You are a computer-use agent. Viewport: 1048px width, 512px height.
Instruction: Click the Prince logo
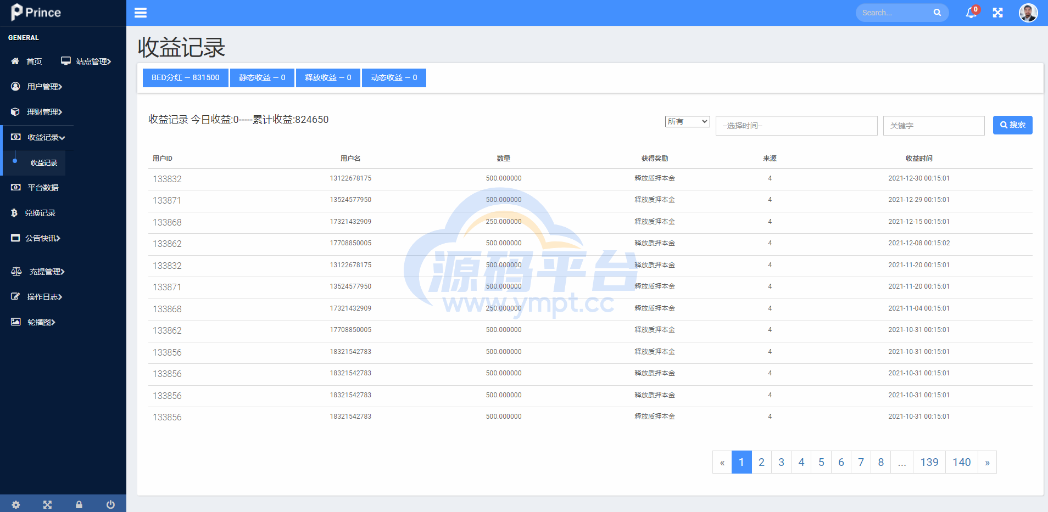[36, 12]
